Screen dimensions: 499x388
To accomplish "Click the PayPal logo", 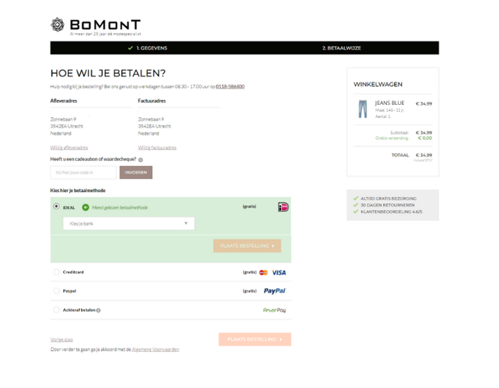I will pos(274,290).
